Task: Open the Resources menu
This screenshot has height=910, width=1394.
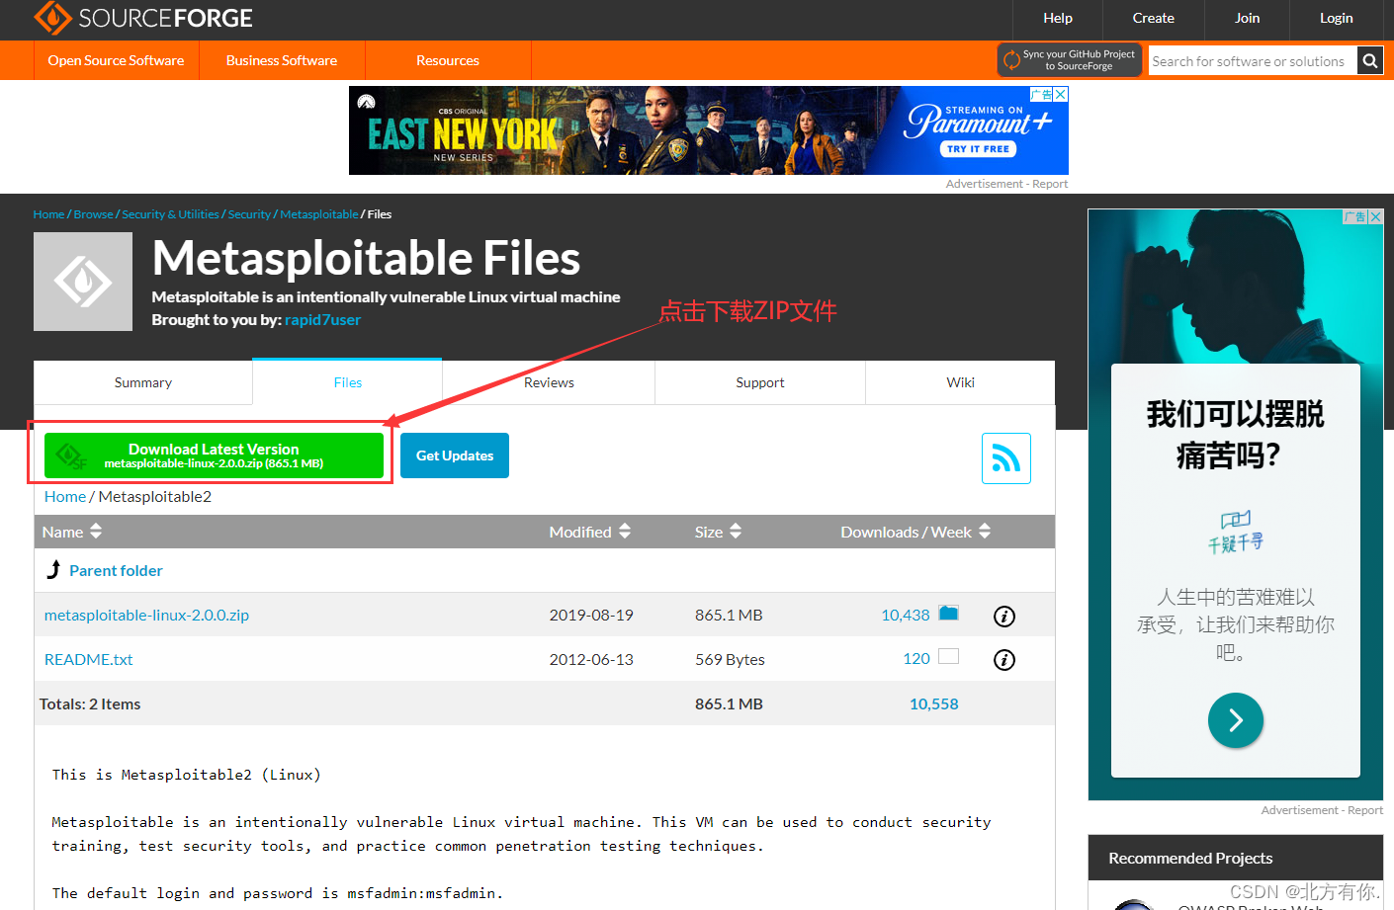Action: tap(448, 60)
